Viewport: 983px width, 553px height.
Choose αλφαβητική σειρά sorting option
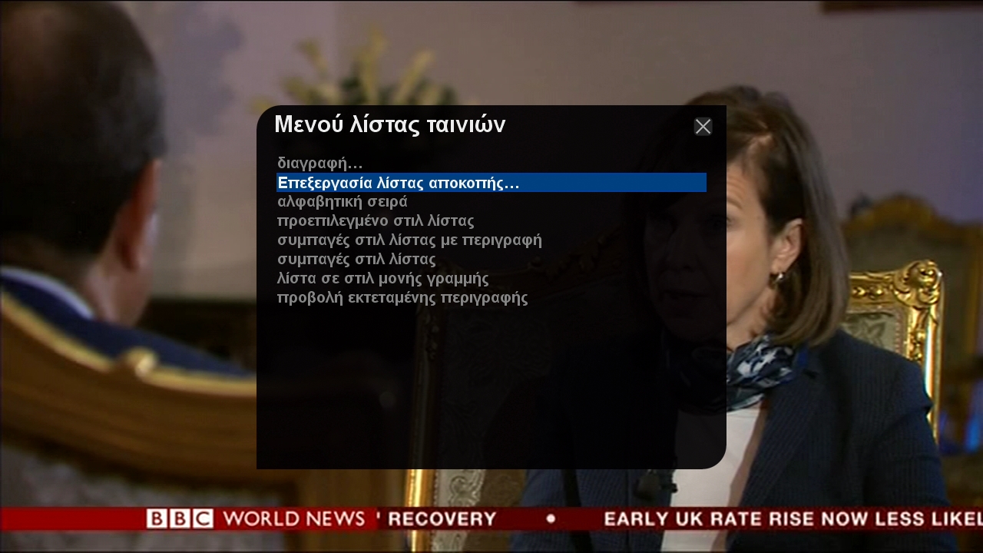coord(491,202)
